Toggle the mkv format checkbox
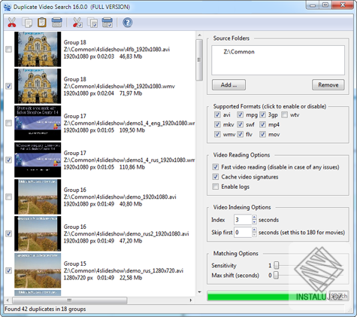Viewport: 357px width, 317px height. point(217,124)
